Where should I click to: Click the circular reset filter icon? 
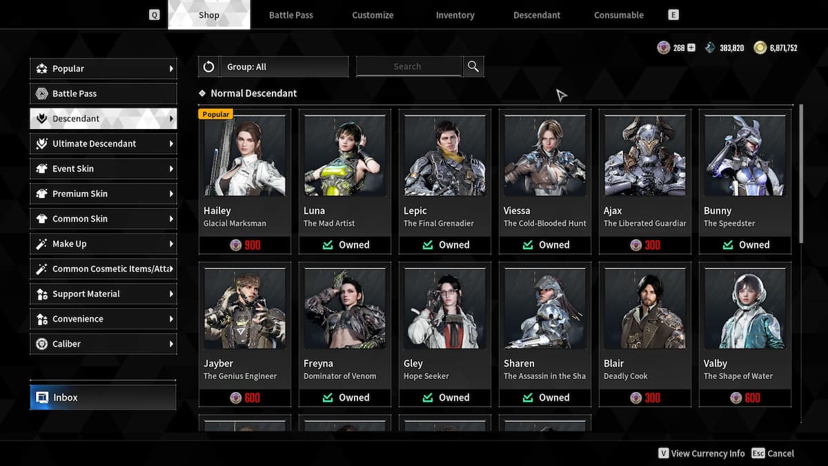(208, 66)
